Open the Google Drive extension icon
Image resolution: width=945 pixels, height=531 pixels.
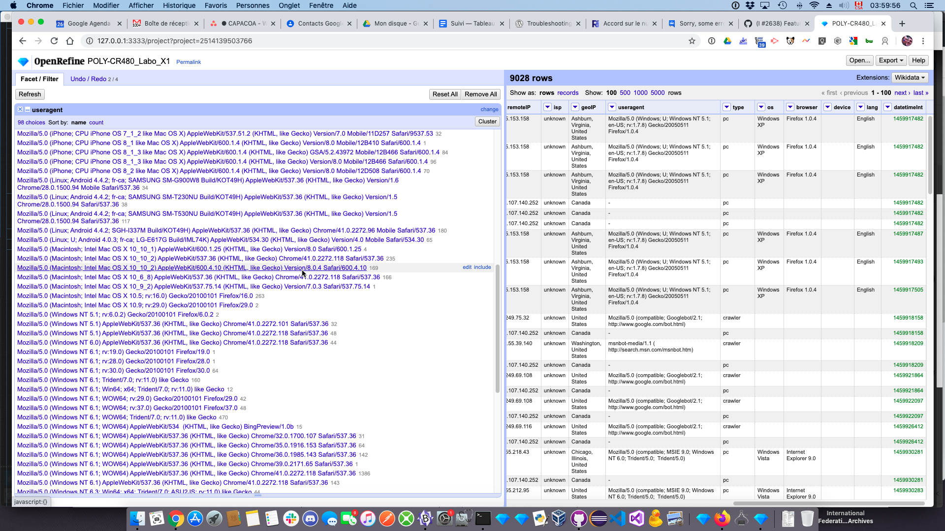coord(727,41)
